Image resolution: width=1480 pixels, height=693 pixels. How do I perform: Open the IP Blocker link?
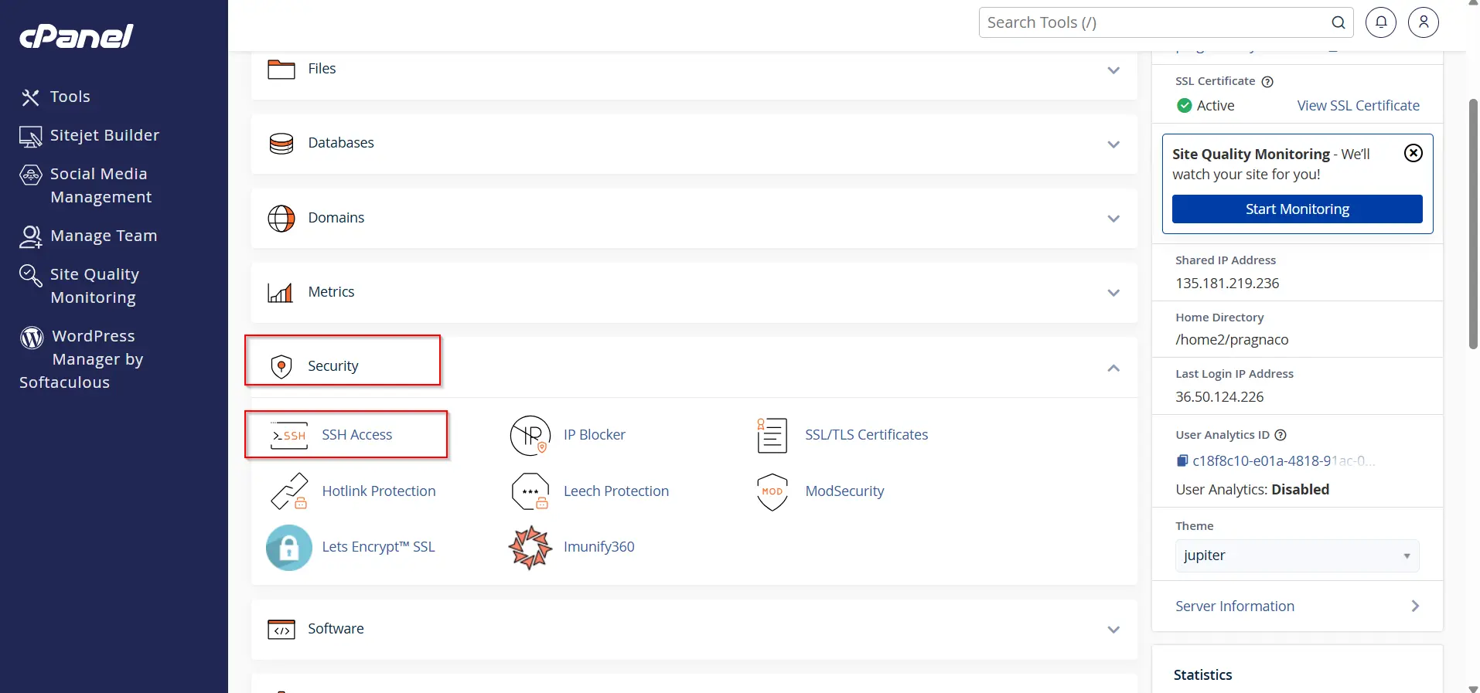(594, 435)
